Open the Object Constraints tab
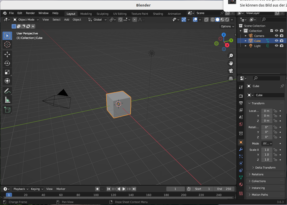Viewport: 287px width, 205px height. pos(241,170)
